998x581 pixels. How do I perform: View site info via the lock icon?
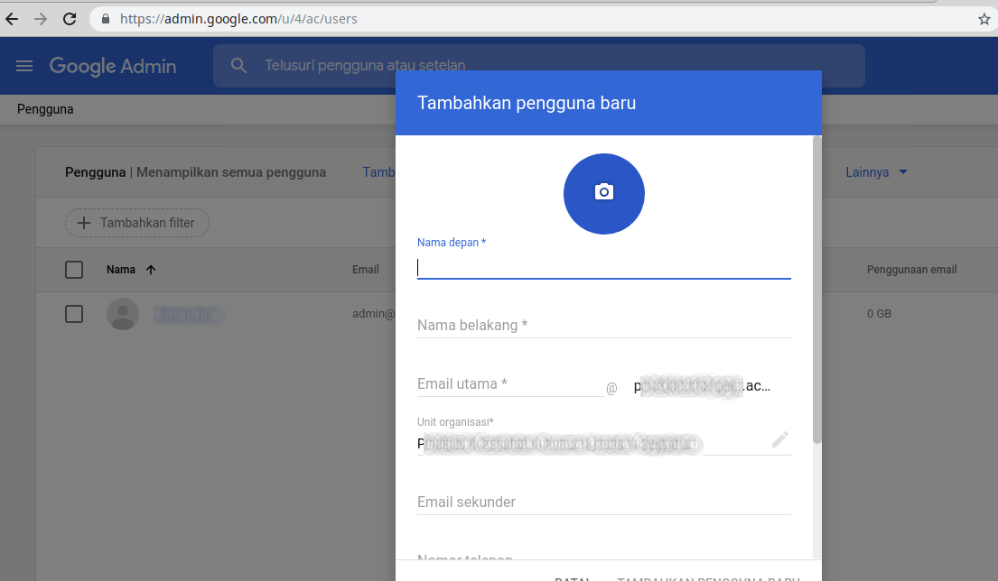coord(106,19)
